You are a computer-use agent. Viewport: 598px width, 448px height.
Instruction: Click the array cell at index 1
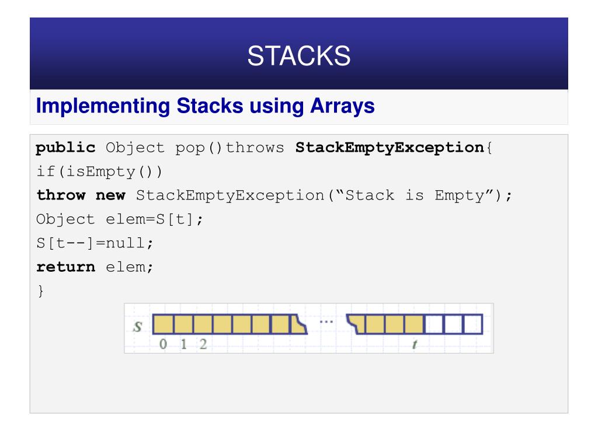coord(183,324)
